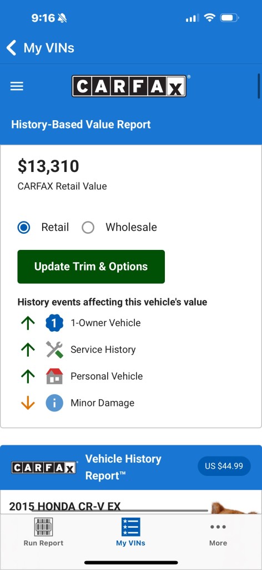Open the hamburger menu icon

tap(17, 86)
